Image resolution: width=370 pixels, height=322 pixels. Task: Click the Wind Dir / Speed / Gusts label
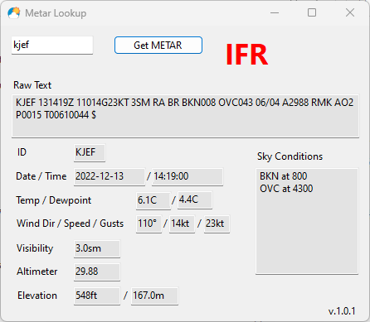coord(70,223)
